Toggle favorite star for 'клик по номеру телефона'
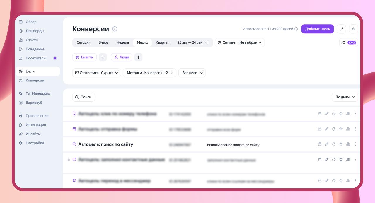The width and height of the screenshot is (375, 203). tap(341, 114)
